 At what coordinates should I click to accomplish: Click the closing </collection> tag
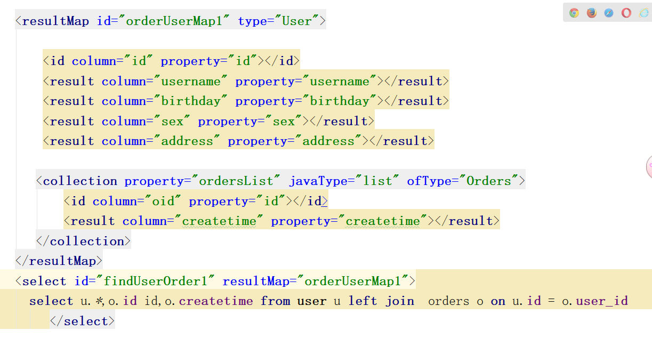click(x=83, y=241)
